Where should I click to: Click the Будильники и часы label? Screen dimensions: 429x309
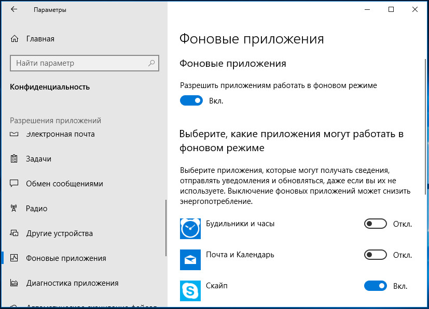point(240,224)
